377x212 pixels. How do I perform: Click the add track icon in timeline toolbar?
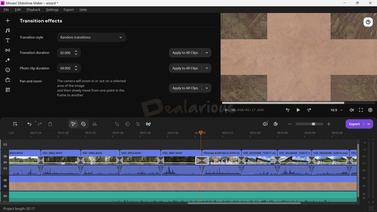(x=15, y=124)
